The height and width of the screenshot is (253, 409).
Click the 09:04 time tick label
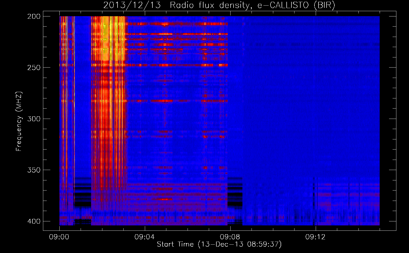click(x=145, y=237)
